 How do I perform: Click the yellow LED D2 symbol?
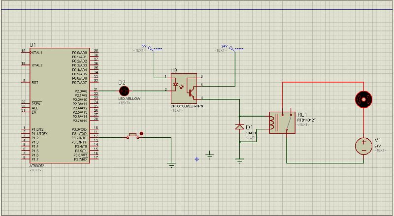(x=124, y=91)
